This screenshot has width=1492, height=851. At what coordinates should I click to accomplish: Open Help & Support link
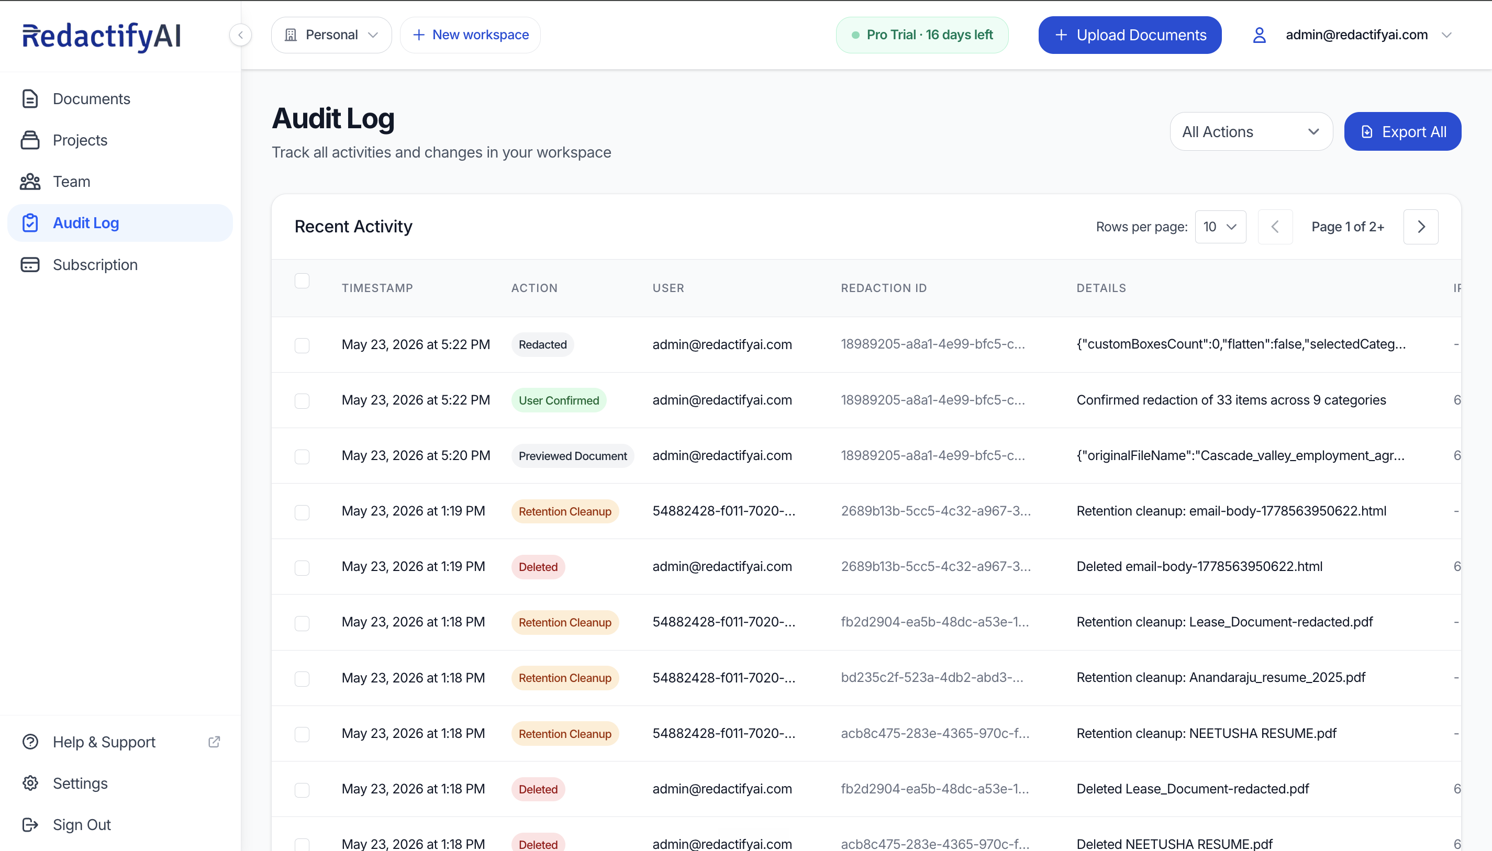click(120, 742)
